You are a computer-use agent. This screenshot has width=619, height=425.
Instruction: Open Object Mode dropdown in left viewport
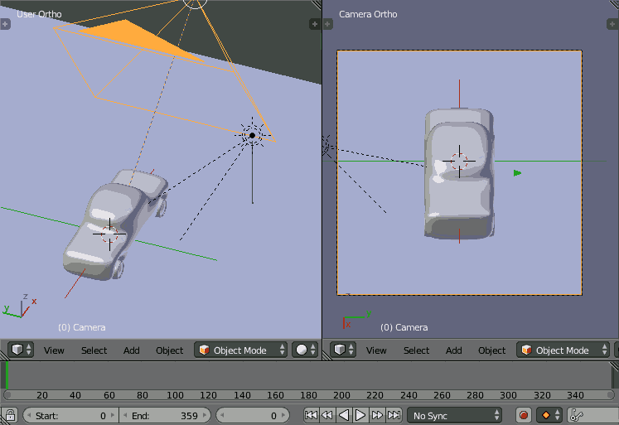point(241,350)
